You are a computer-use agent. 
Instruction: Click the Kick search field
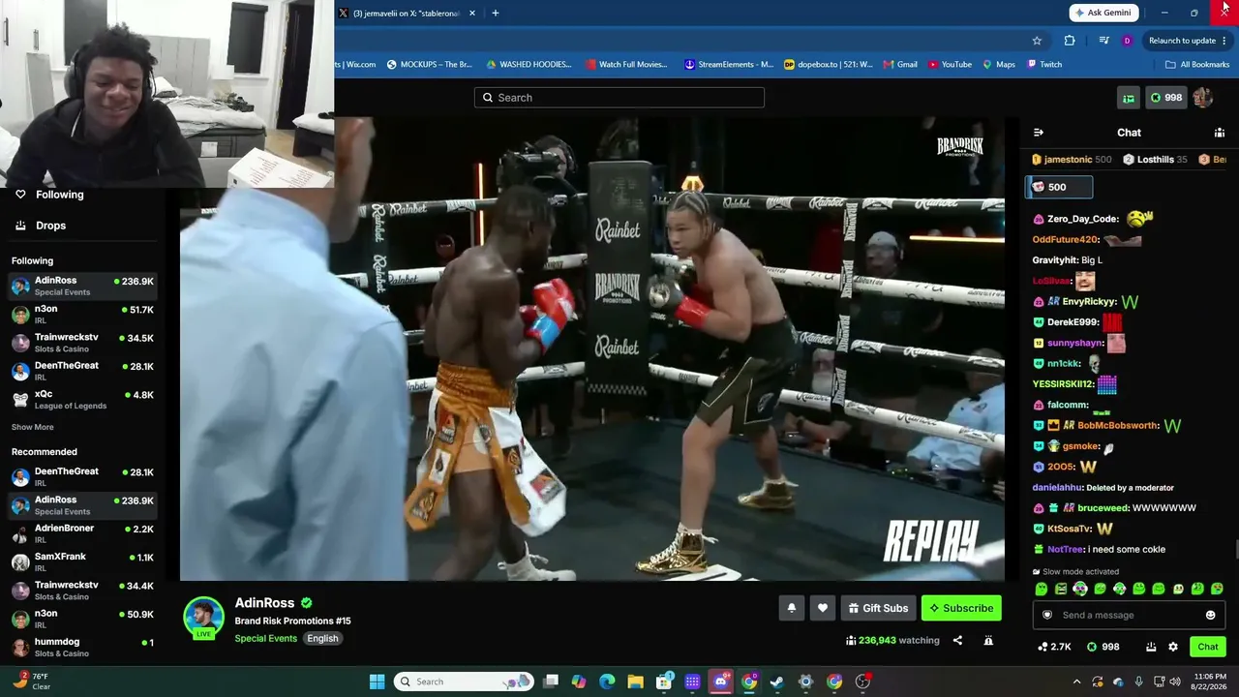click(619, 98)
